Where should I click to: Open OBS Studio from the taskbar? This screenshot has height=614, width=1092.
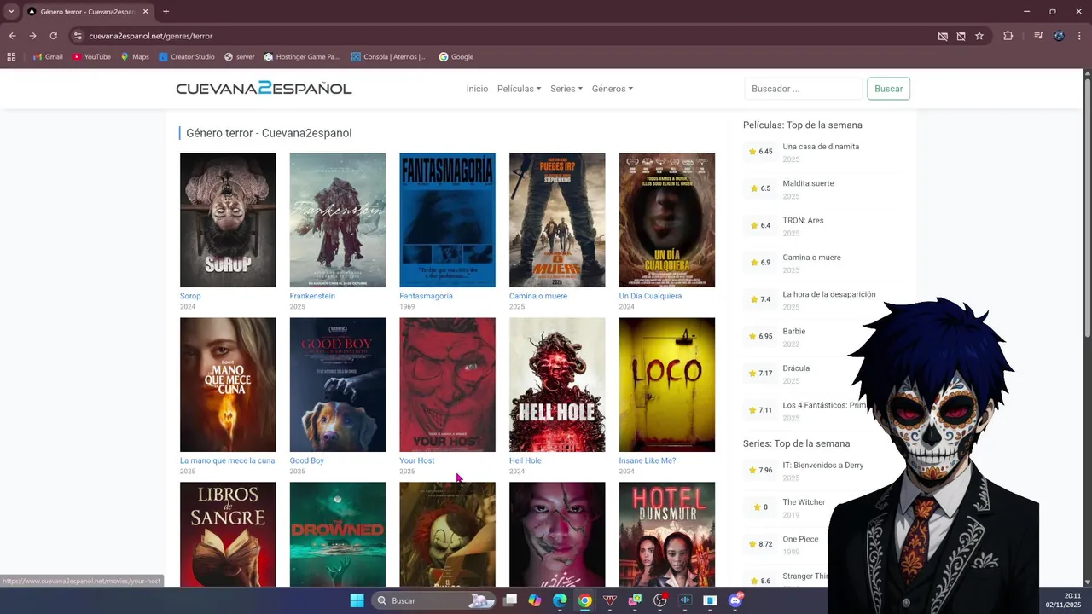(659, 600)
